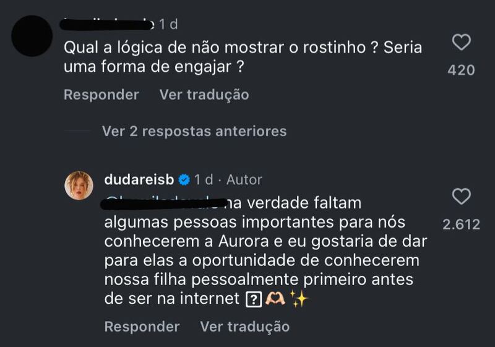
Task: Open the dudareisb username link
Action: (x=139, y=180)
